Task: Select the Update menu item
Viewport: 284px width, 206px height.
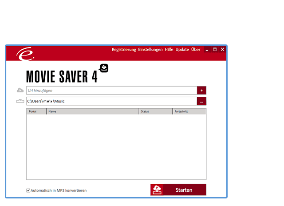Action: tap(182, 49)
